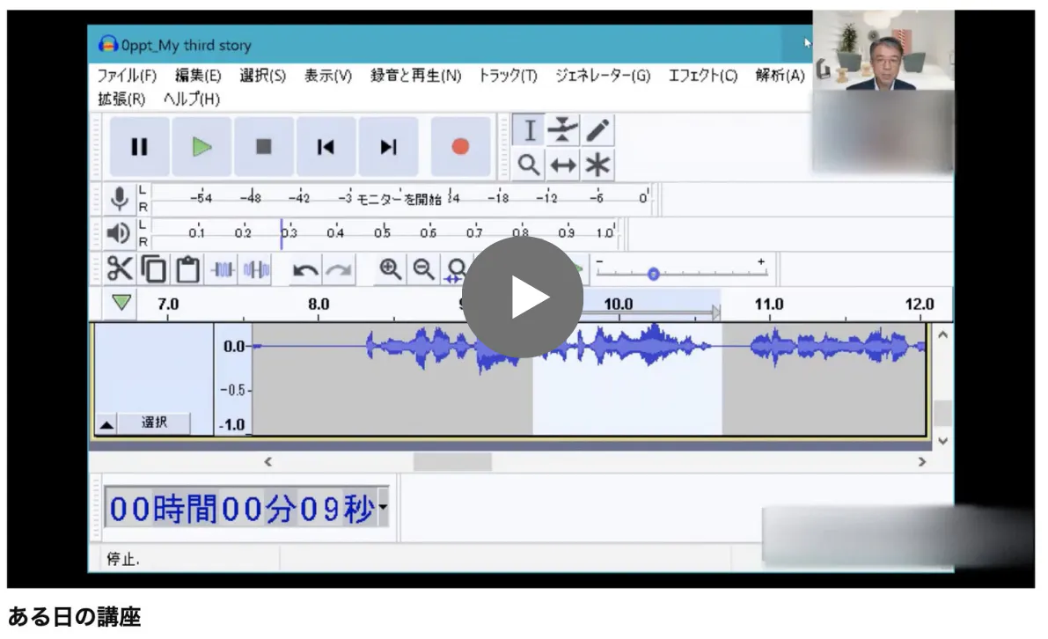
Task: Toggle the Selection tool I-beam
Action: (x=529, y=131)
